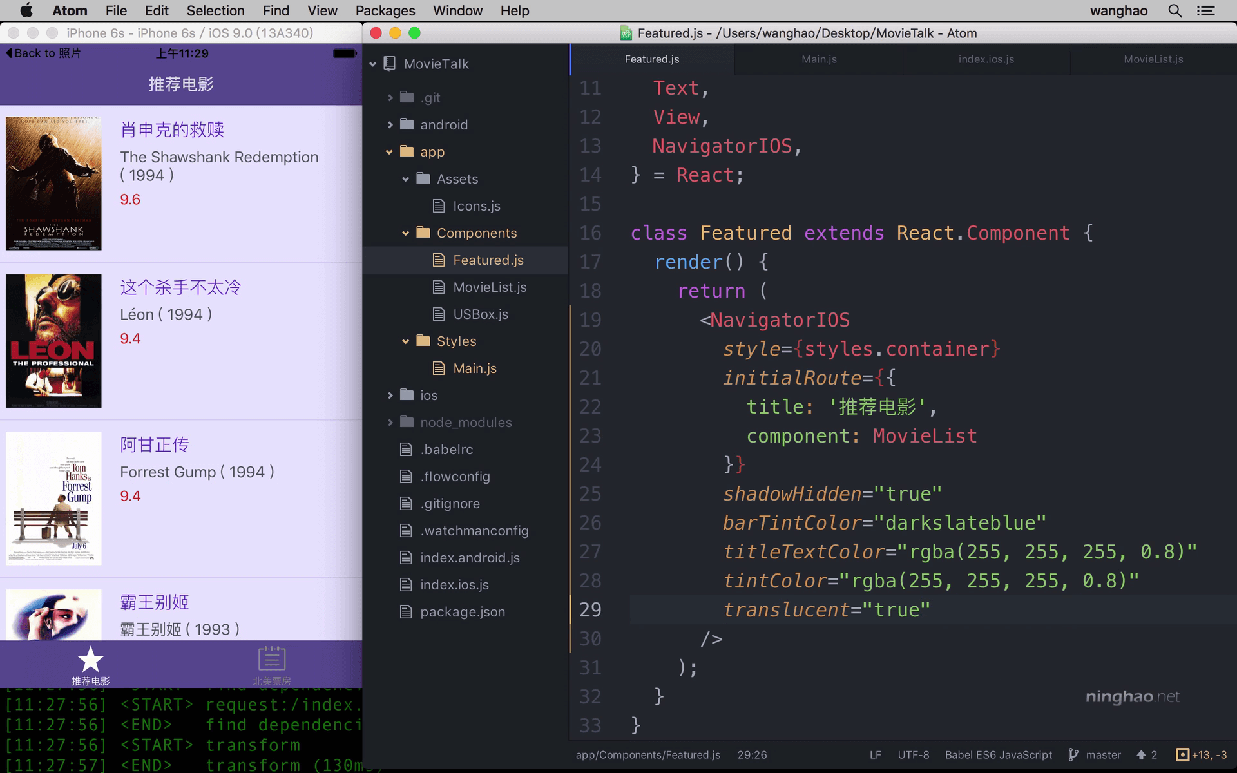This screenshot has height=773, width=1237.
Task: Switch to the index.ios.js editor tab
Action: [x=986, y=59]
